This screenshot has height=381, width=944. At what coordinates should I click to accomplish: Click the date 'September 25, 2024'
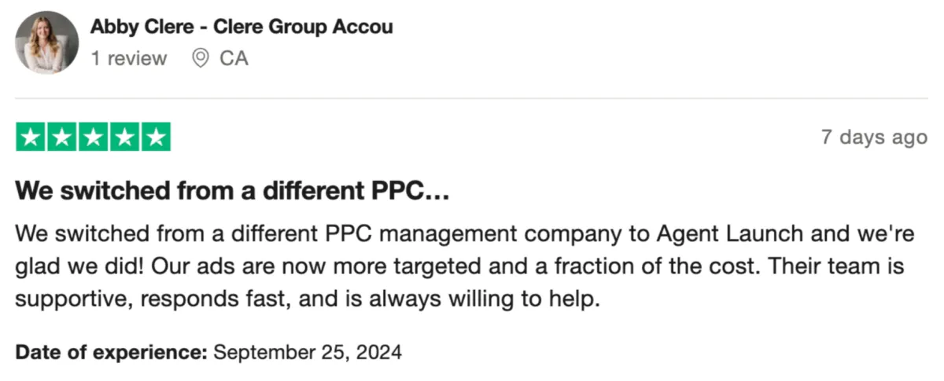coord(308,352)
